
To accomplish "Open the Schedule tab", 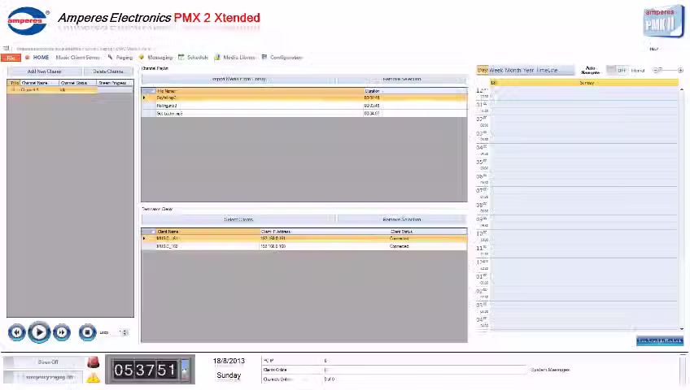I will pyautogui.click(x=198, y=58).
